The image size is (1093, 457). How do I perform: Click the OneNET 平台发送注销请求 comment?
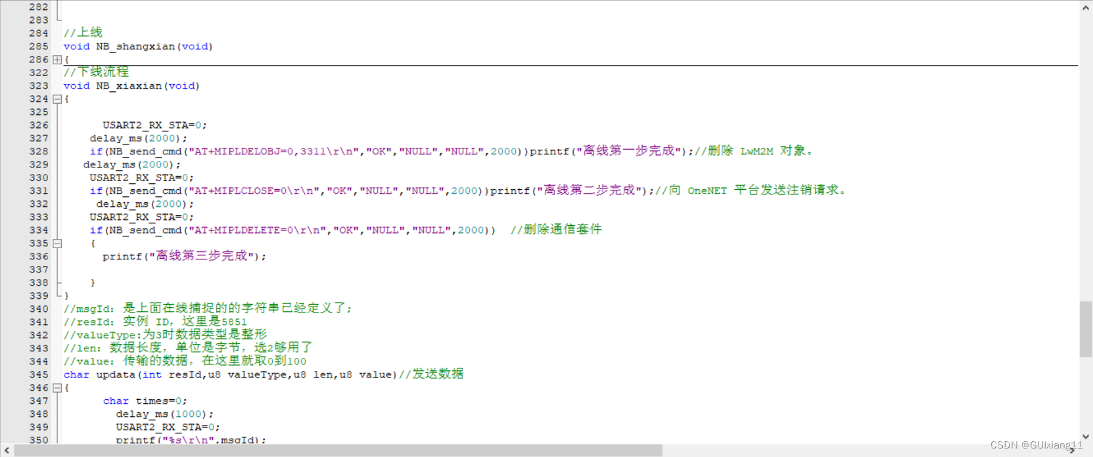pyautogui.click(x=751, y=190)
